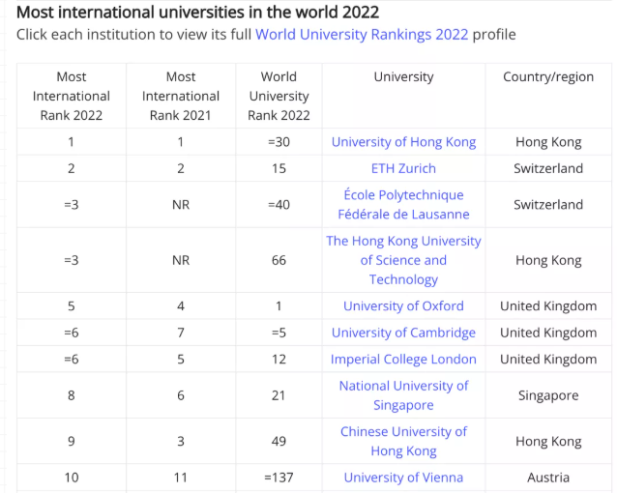The image size is (617, 493).
Task: Visit National University of Singapore link
Action: 403,395
